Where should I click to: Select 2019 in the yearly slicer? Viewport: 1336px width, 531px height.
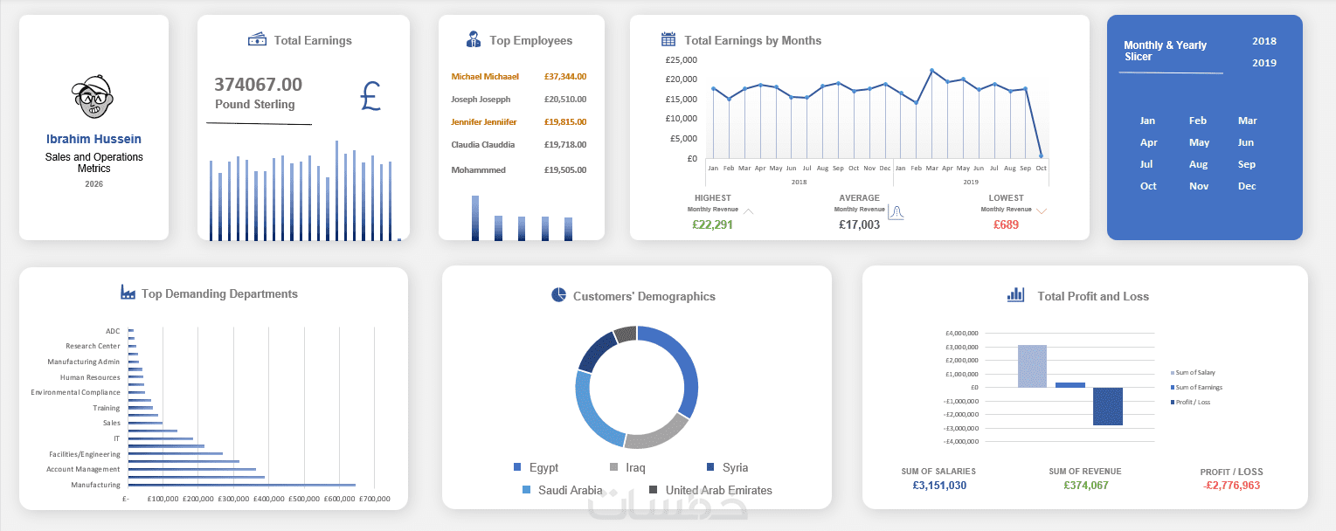pos(1264,63)
